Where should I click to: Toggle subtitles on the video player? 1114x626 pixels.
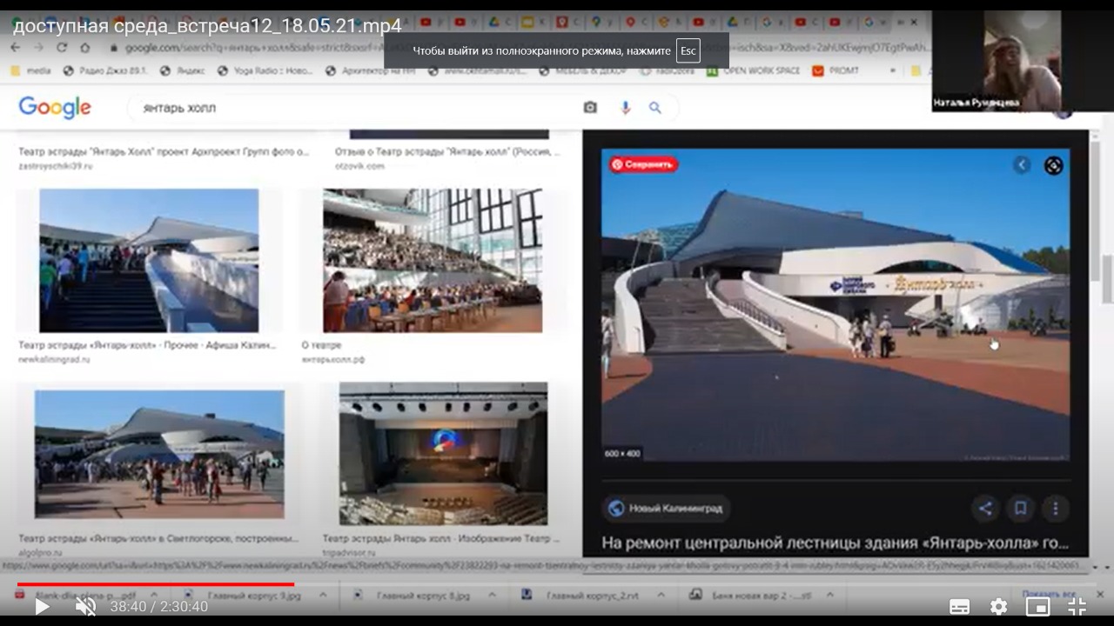click(959, 606)
